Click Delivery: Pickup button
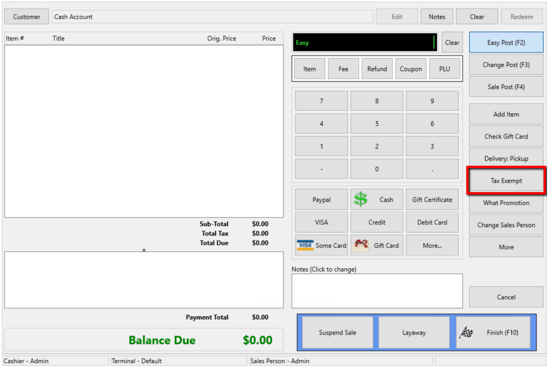550x369 pixels. pyautogui.click(x=506, y=158)
